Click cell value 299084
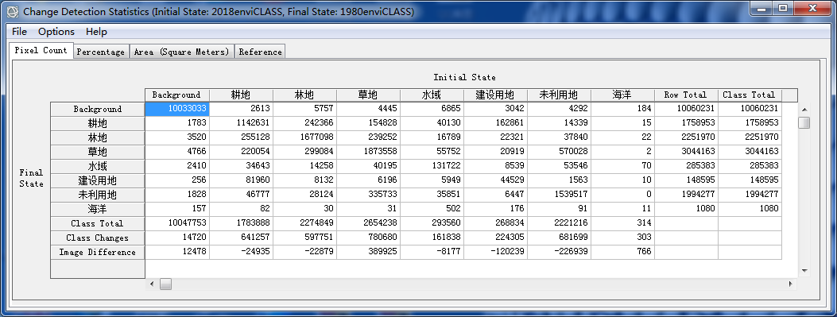This screenshot has height=317, width=837. pyautogui.click(x=304, y=152)
